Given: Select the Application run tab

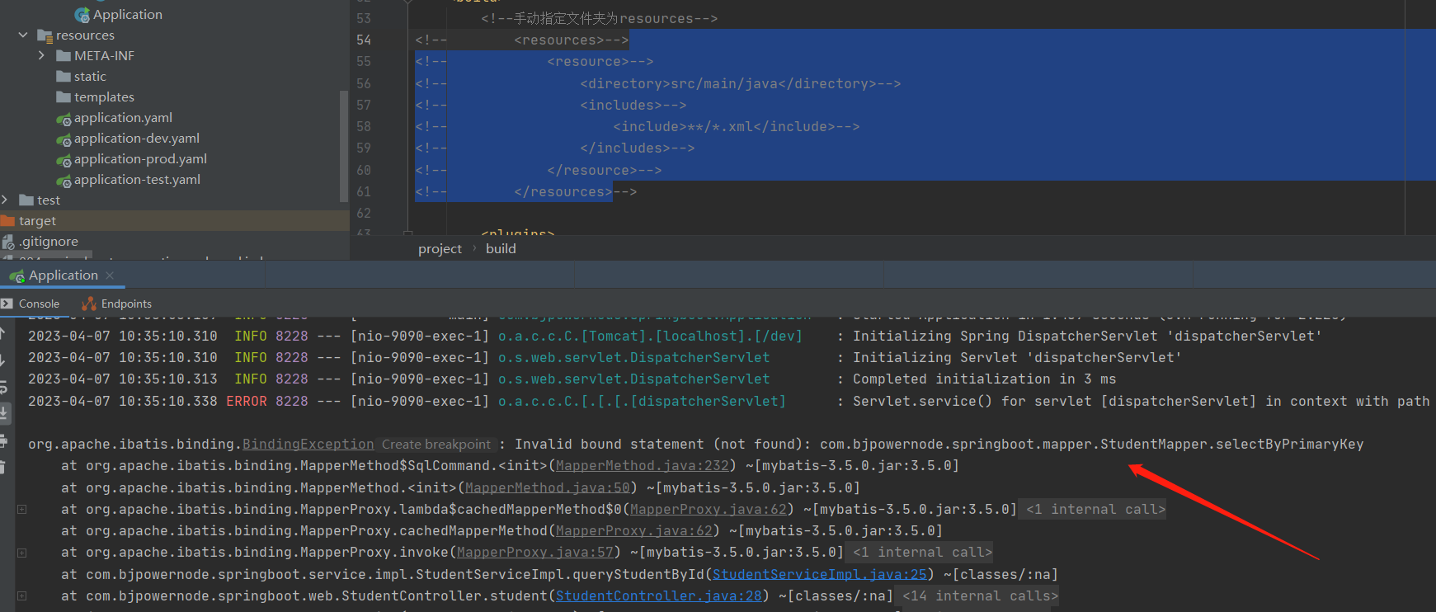Looking at the screenshot, I should tap(64, 275).
